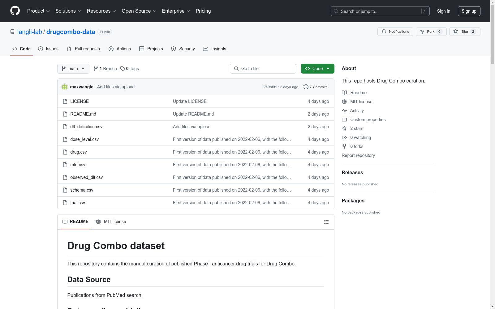The width and height of the screenshot is (495, 309).
Task: Click the Sign up button
Action: click(x=469, y=11)
